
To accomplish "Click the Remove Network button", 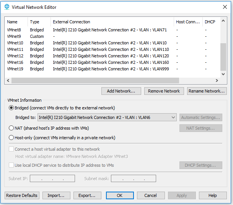I will (164, 91).
